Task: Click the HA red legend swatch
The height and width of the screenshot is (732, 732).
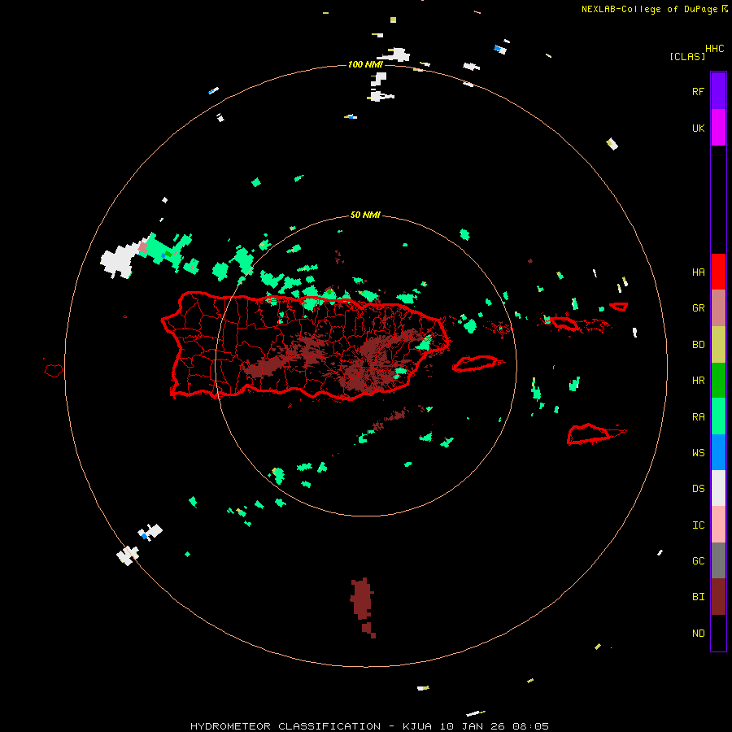Action: [x=718, y=272]
